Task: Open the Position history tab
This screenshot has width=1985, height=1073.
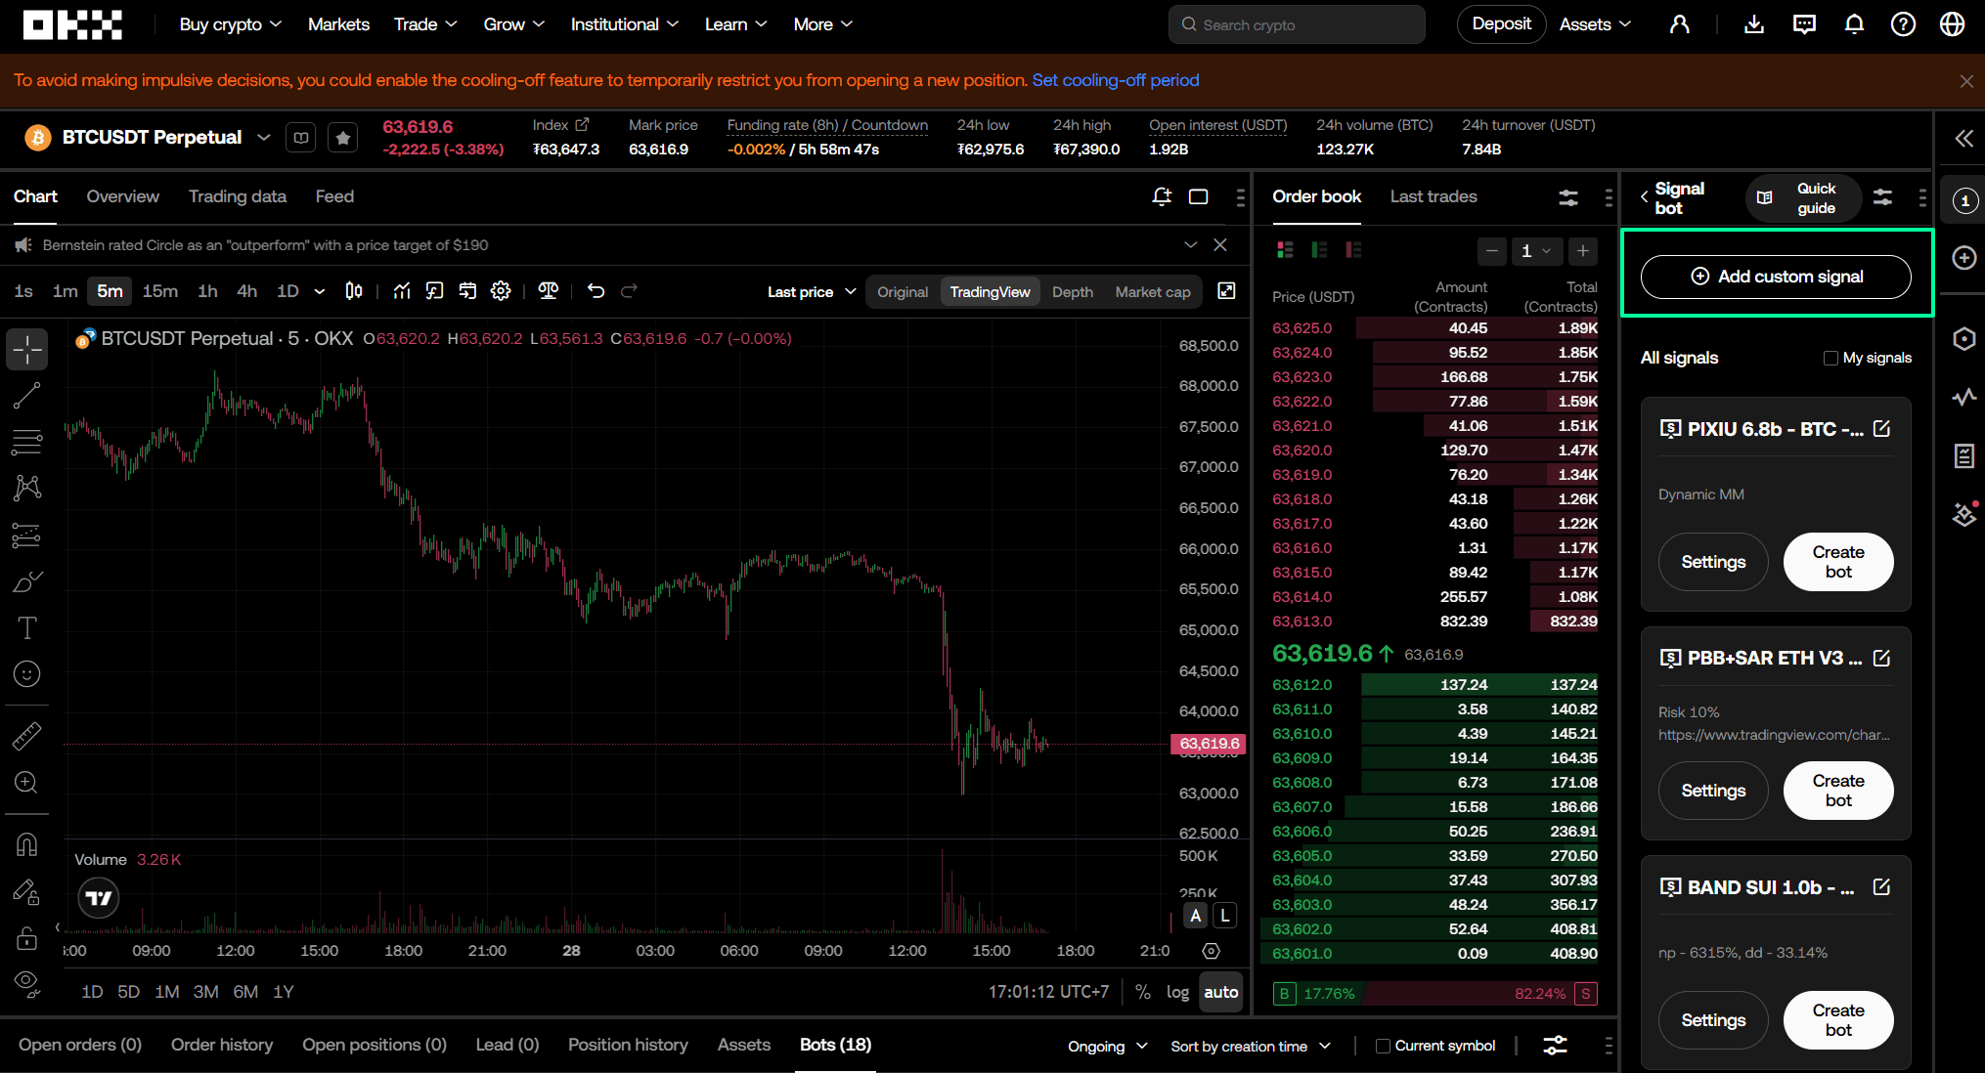Action: click(x=628, y=1045)
